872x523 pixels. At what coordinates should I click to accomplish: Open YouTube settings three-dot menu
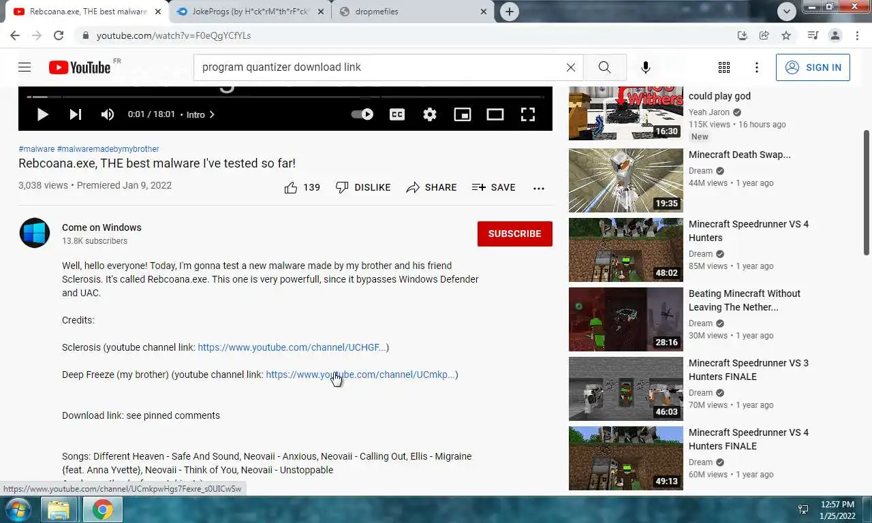click(757, 67)
